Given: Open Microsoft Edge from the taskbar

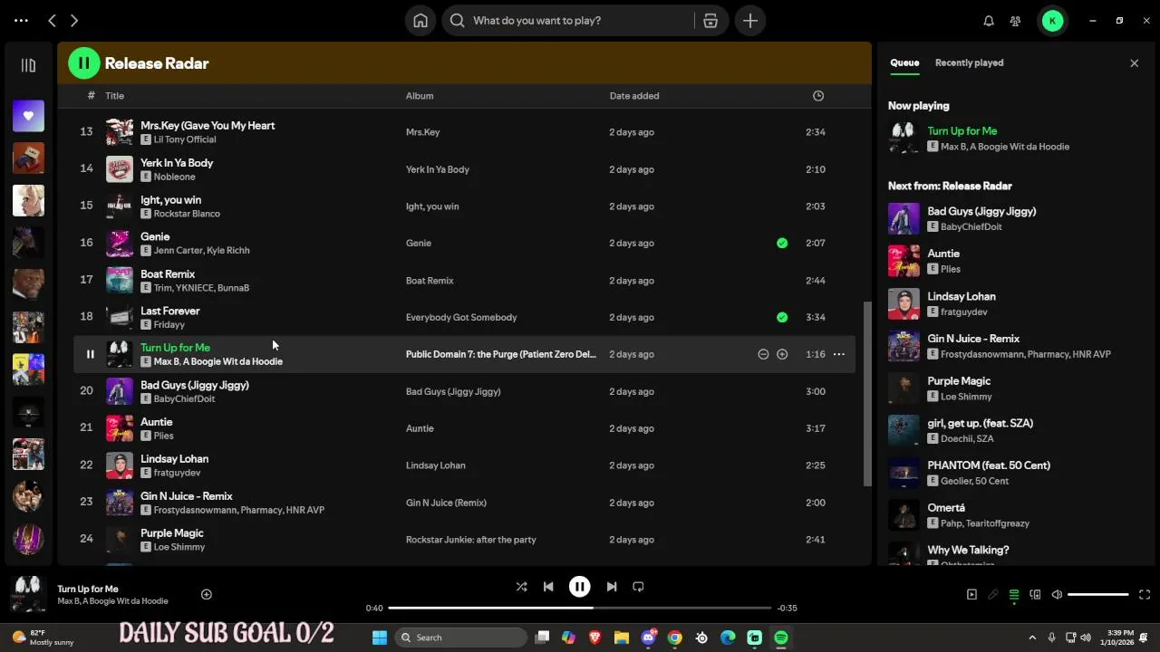Looking at the screenshot, I should tap(728, 638).
